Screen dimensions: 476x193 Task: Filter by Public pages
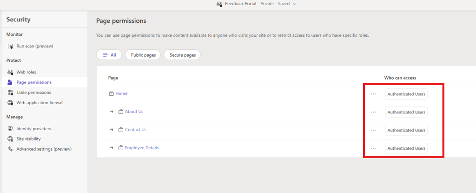[143, 55]
